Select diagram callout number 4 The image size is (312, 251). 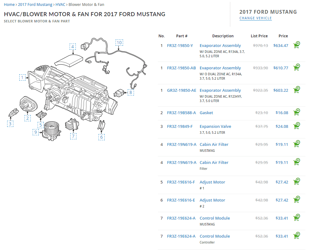point(73,47)
